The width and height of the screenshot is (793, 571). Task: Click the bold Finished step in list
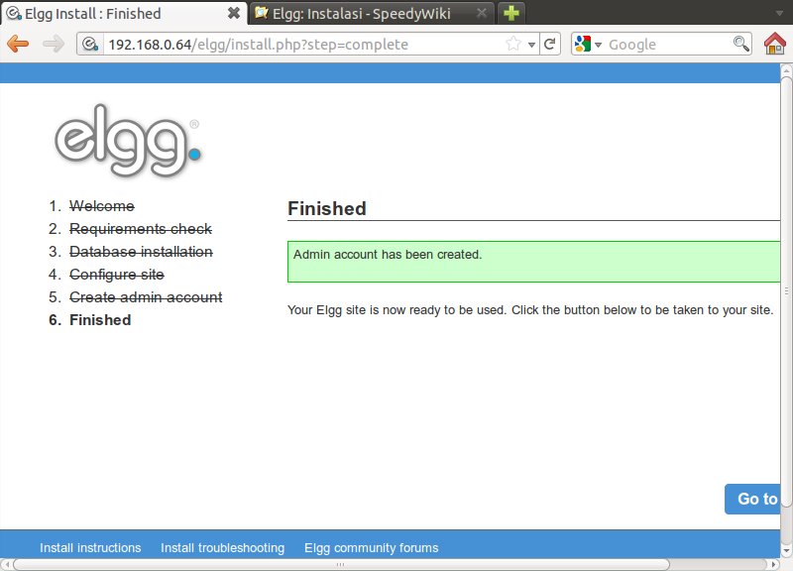100,319
